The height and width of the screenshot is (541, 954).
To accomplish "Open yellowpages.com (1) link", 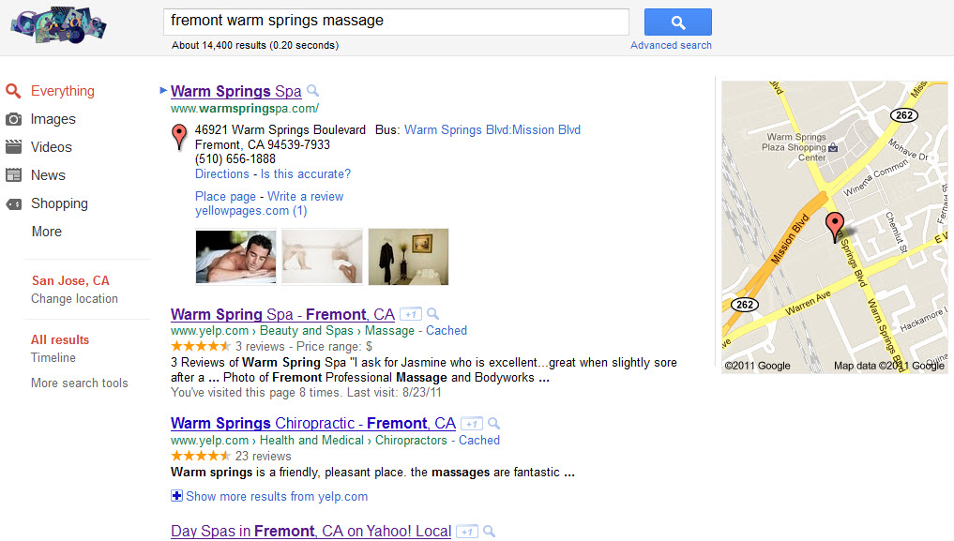I will (250, 211).
